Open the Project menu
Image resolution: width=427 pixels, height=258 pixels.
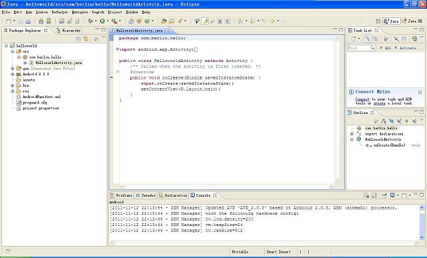(115, 12)
